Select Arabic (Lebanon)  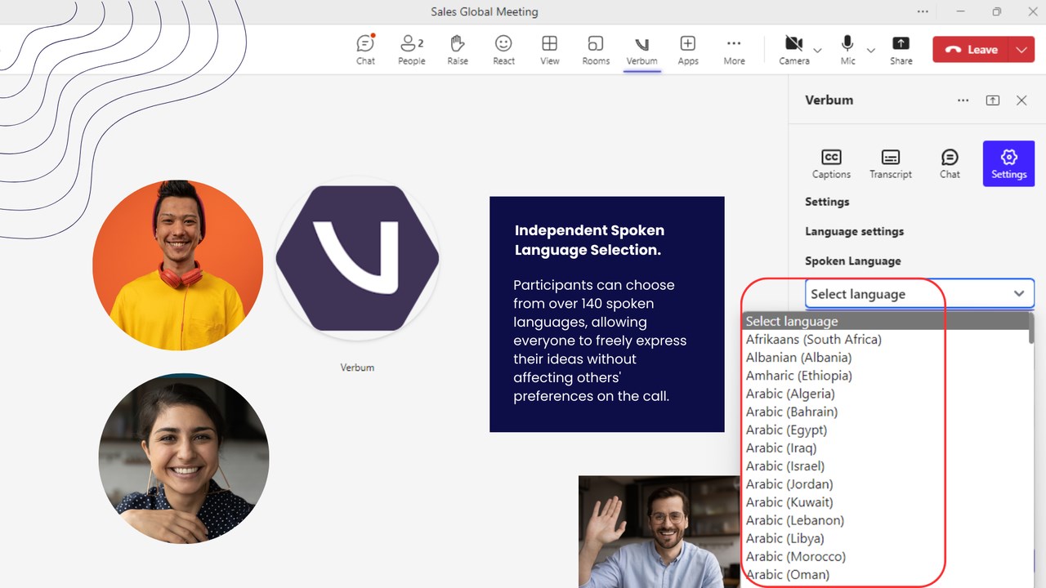887,520
